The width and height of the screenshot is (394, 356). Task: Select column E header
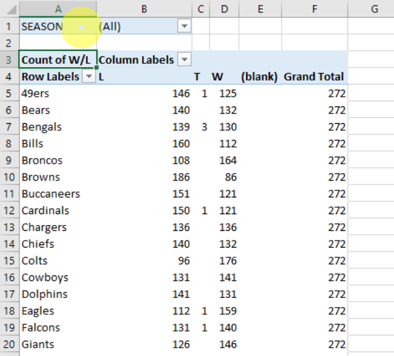click(x=260, y=9)
